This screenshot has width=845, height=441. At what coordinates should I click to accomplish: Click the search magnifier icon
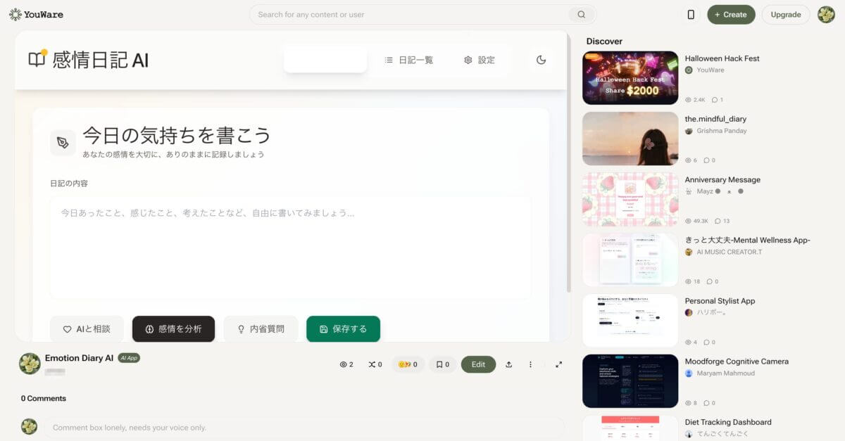[x=581, y=14]
